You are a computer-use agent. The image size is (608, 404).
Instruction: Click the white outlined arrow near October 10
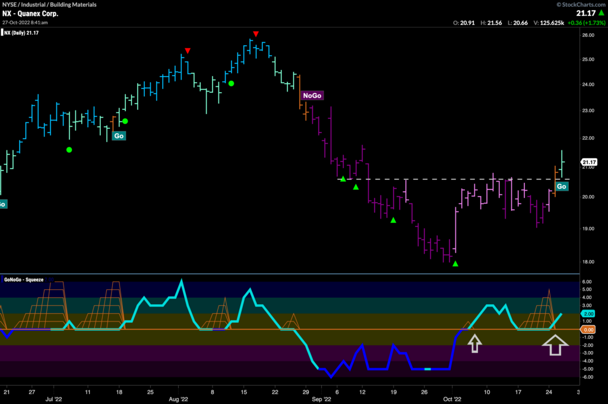(x=474, y=343)
